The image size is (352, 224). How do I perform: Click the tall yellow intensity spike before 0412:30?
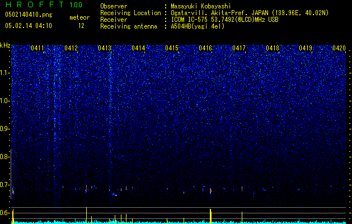pyautogui.click(x=86, y=216)
